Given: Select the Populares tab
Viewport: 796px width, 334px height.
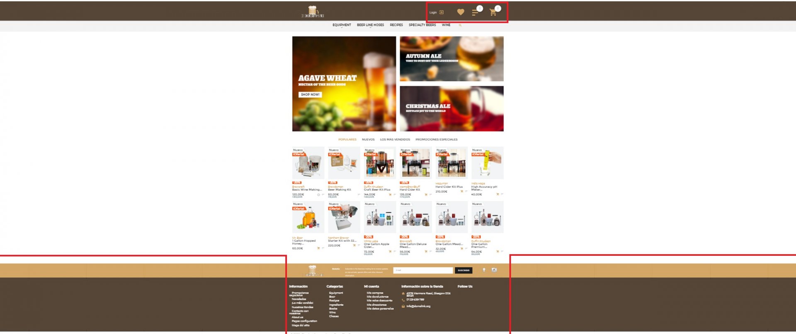Looking at the screenshot, I should (x=347, y=139).
